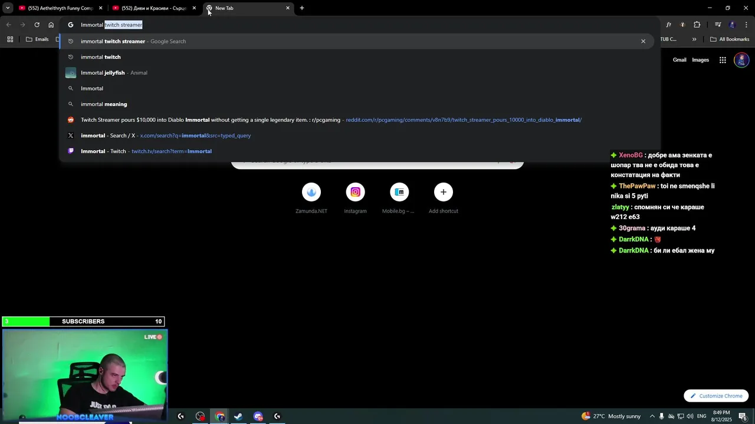The image size is (755, 424).
Task: Open a new tab with the plus button
Action: click(x=302, y=8)
